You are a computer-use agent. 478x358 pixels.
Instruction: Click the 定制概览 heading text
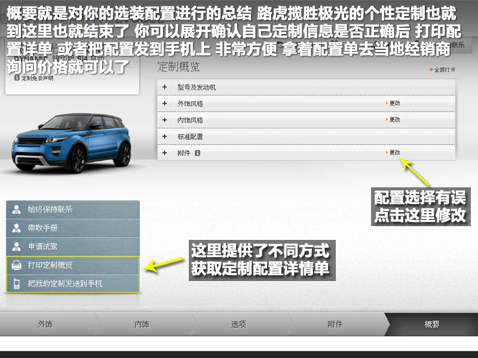[178, 67]
